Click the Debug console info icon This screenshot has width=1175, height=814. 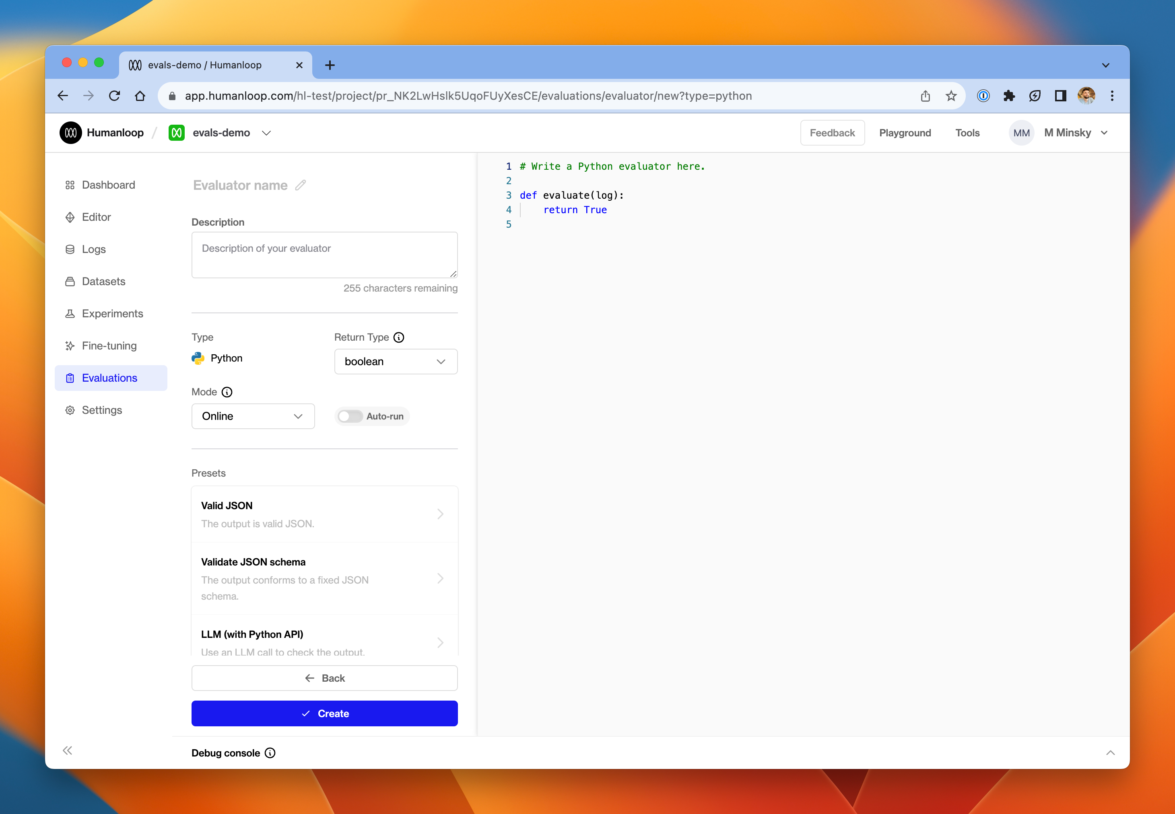coord(270,753)
